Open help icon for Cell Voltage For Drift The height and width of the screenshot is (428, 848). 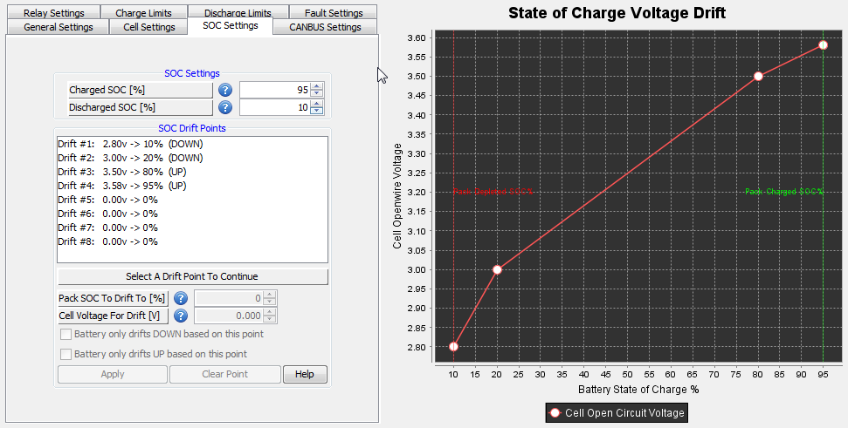point(181,316)
